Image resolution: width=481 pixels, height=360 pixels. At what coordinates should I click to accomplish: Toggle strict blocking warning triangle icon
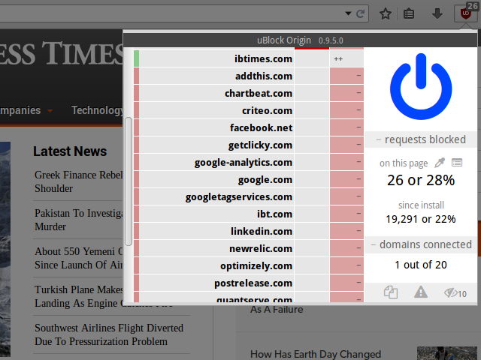421,292
